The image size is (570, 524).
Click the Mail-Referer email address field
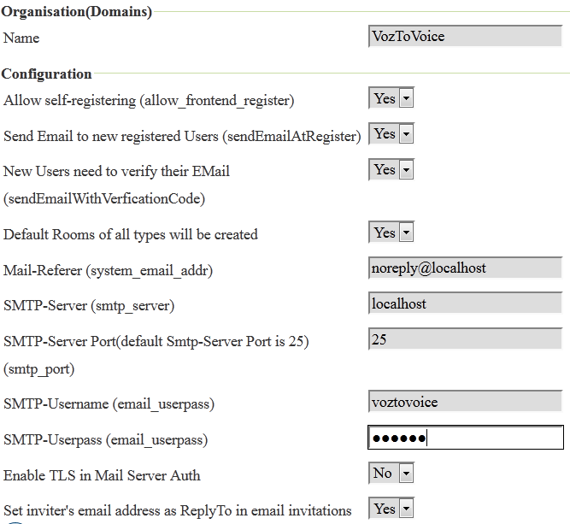tap(465, 268)
